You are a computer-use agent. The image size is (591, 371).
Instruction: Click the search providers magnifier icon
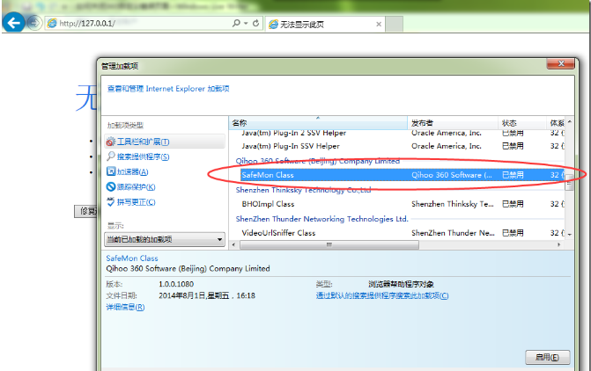click(110, 156)
